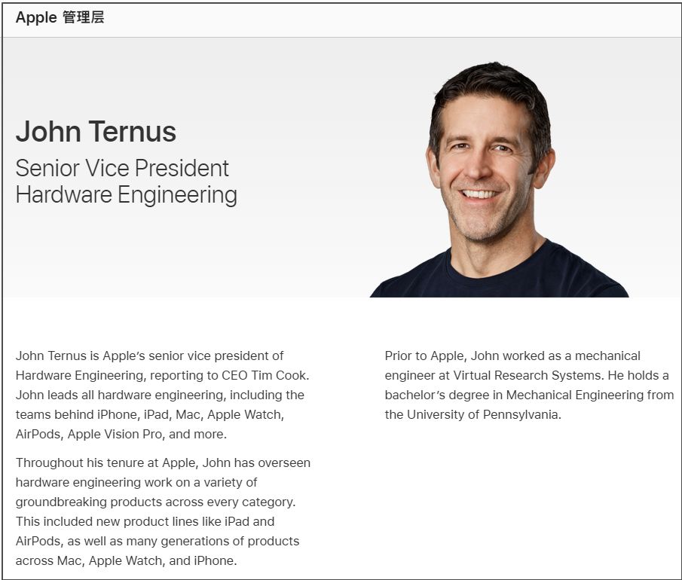
Task: Click "hardware engineering work on a variety" line
Action: tap(136, 482)
